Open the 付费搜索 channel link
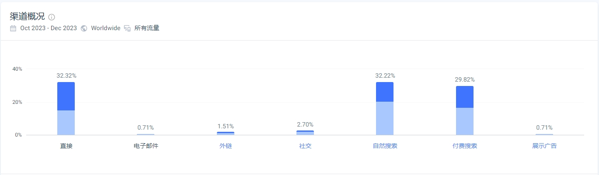 coord(465,146)
